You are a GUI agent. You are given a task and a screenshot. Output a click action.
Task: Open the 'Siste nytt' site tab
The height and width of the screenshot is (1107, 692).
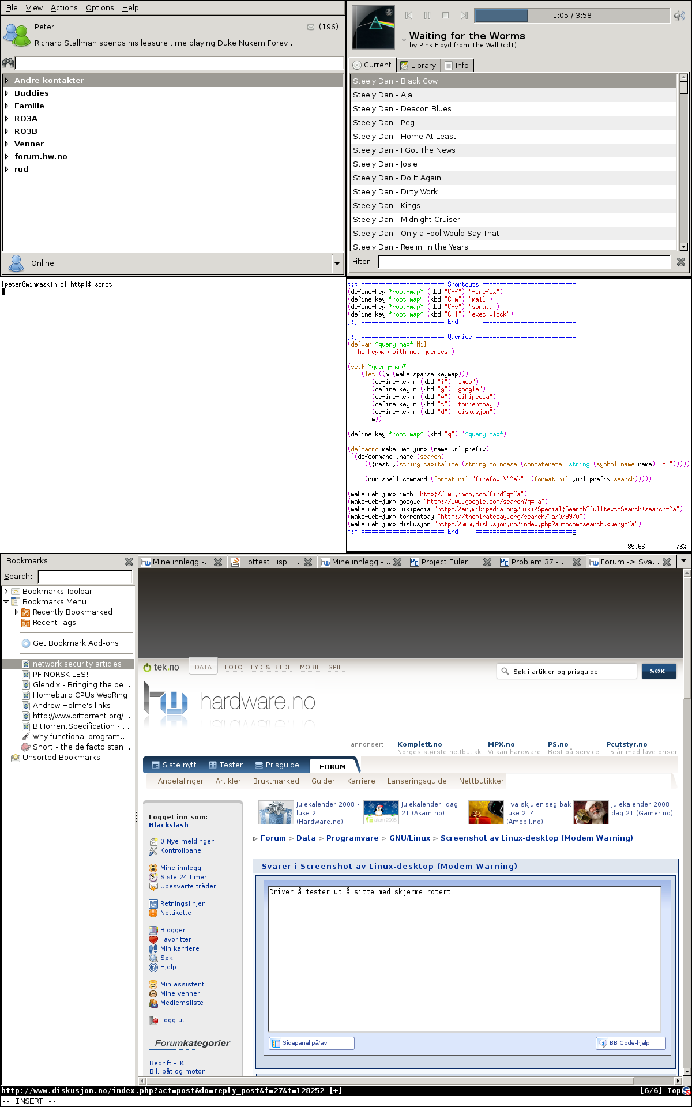pos(174,765)
